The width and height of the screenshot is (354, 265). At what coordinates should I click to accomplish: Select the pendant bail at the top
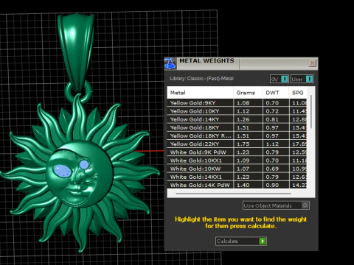[x=76, y=53]
